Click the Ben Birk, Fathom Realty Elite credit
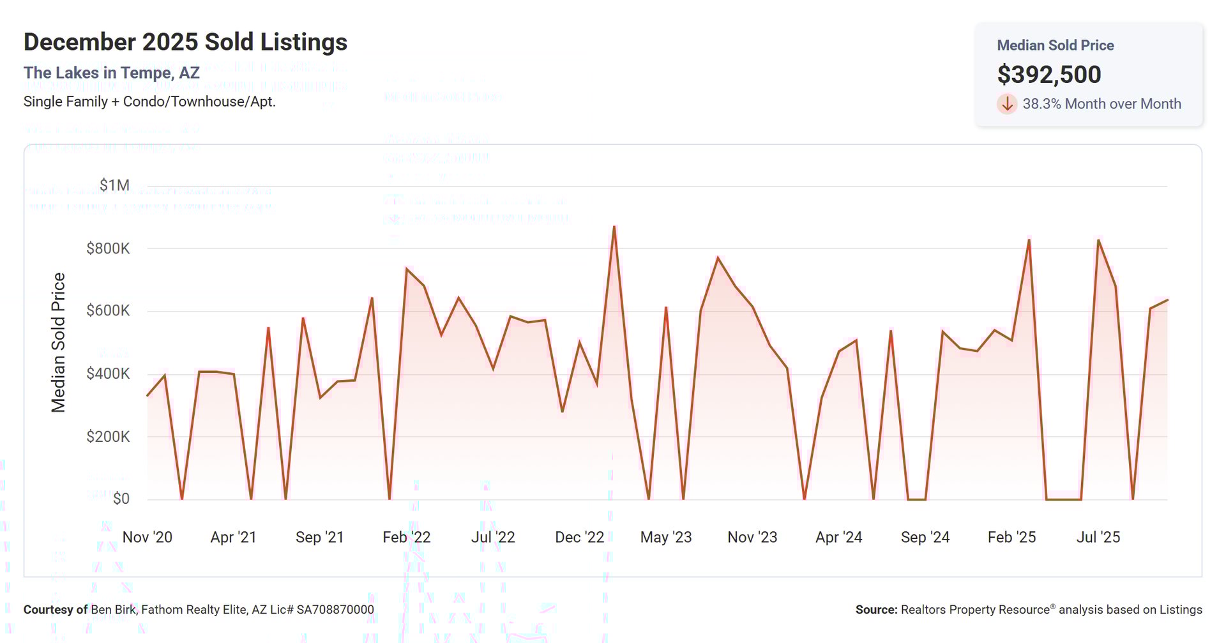 coord(232,610)
